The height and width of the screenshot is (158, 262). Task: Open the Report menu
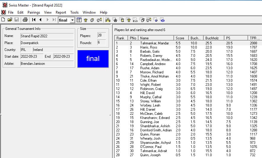(61, 12)
